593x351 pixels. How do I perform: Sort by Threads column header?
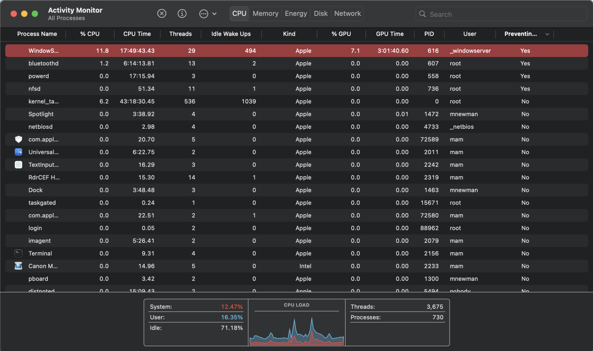click(180, 34)
